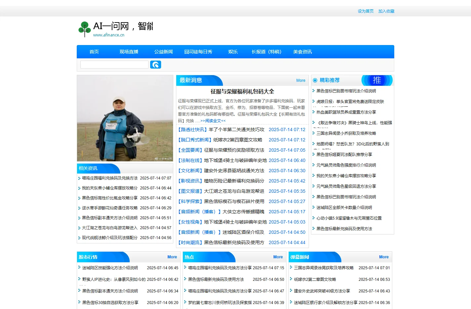Open 建安外史武将突破40级方法分享
The image size is (471, 309).
(x=322, y=291)
